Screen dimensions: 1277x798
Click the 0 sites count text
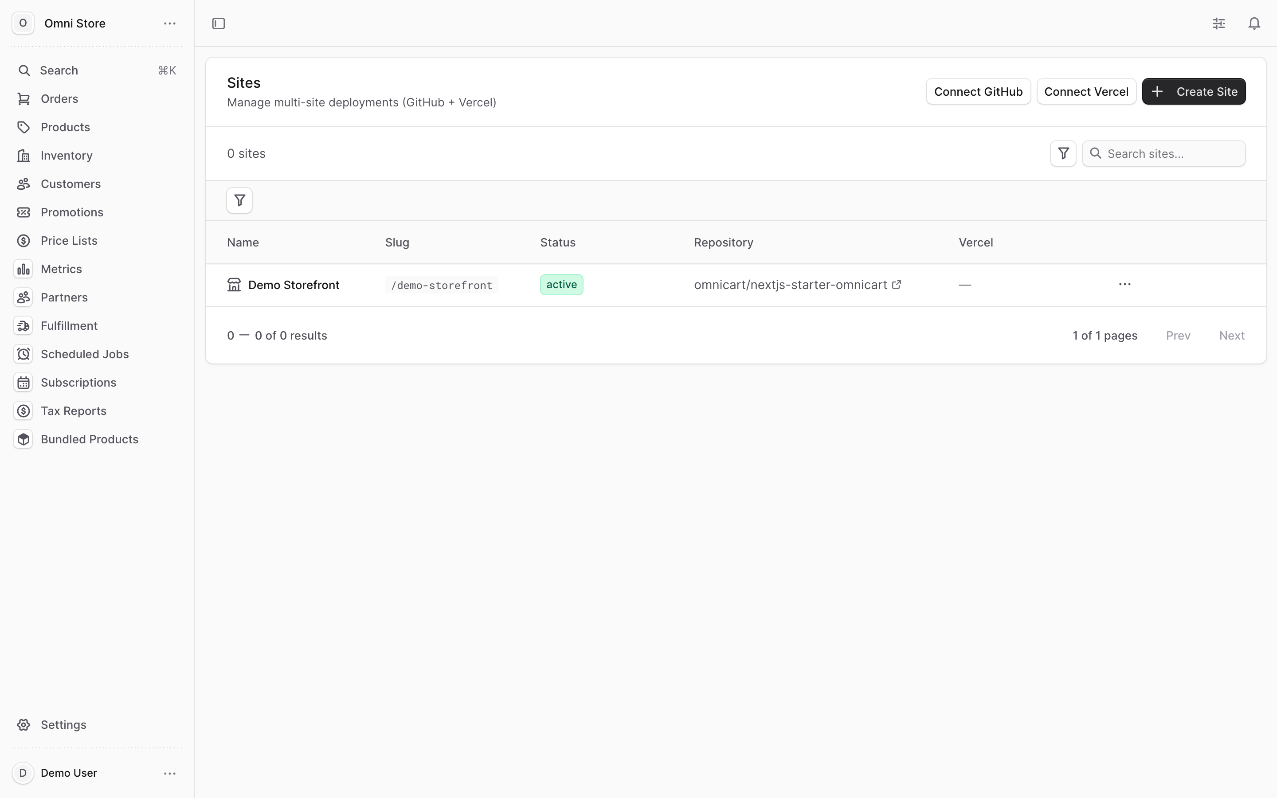click(247, 153)
